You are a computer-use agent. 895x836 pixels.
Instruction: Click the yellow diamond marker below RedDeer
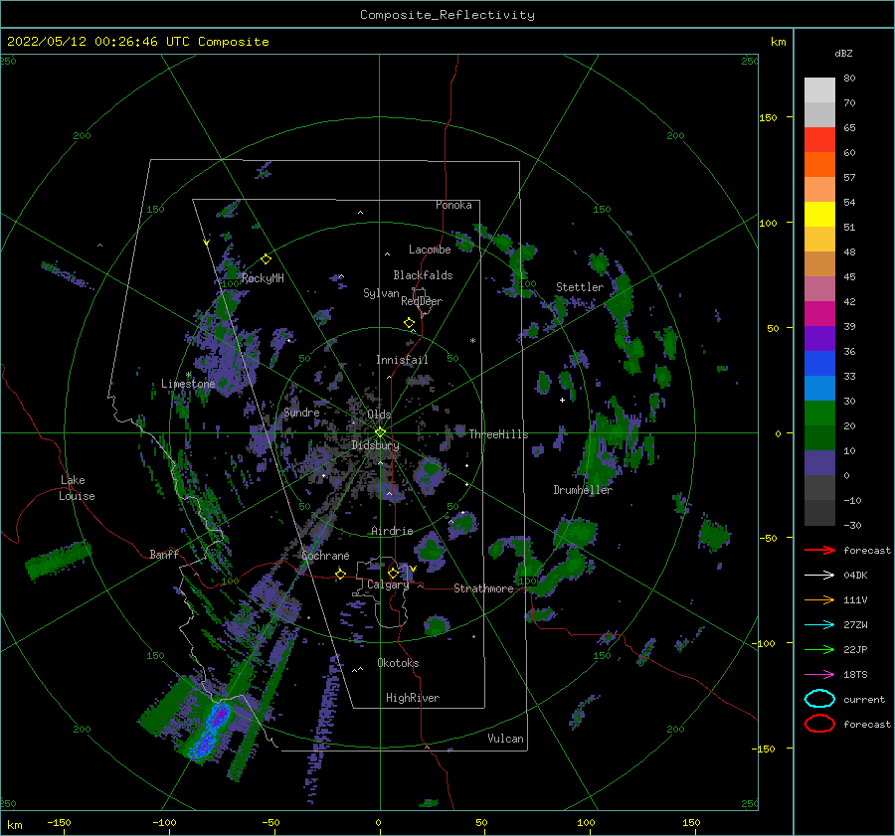click(x=409, y=323)
